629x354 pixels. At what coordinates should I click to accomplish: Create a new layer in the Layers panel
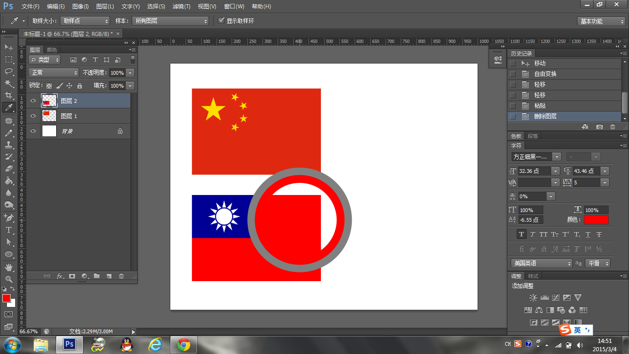[108, 276]
